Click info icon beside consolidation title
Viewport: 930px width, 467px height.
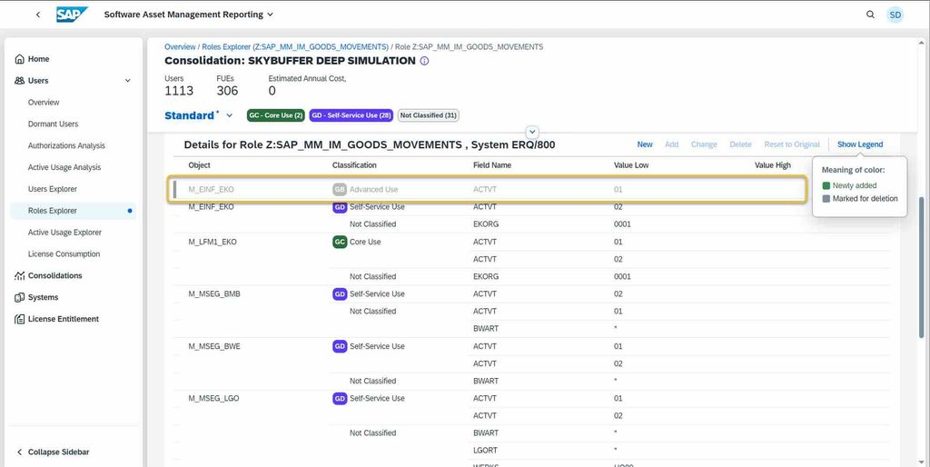(x=424, y=61)
